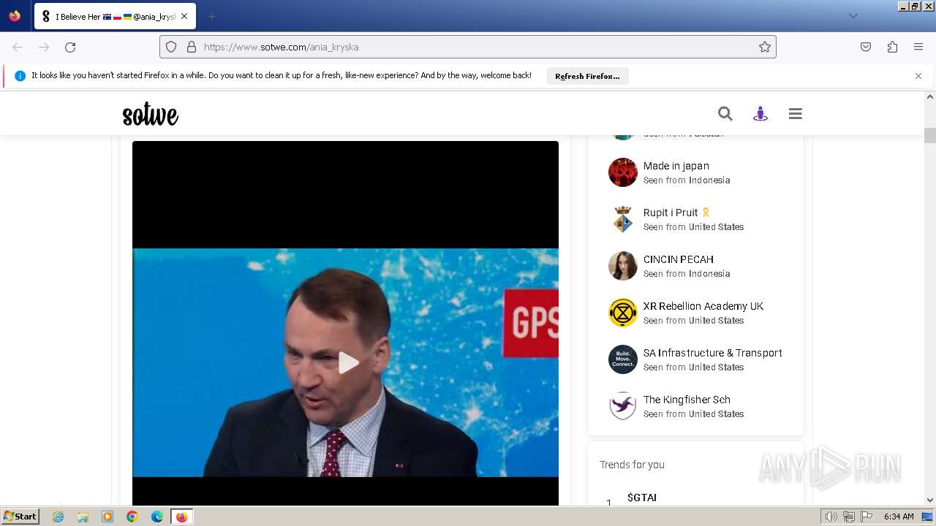This screenshot has width=936, height=526.
Task: Open the Sotwe hamburger menu
Action: tap(796, 113)
